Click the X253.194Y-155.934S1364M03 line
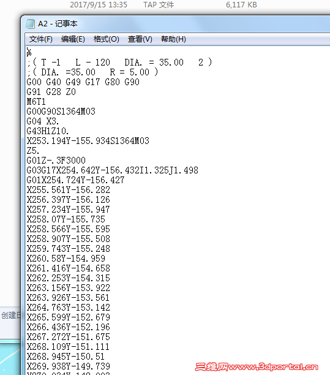 click(88, 141)
